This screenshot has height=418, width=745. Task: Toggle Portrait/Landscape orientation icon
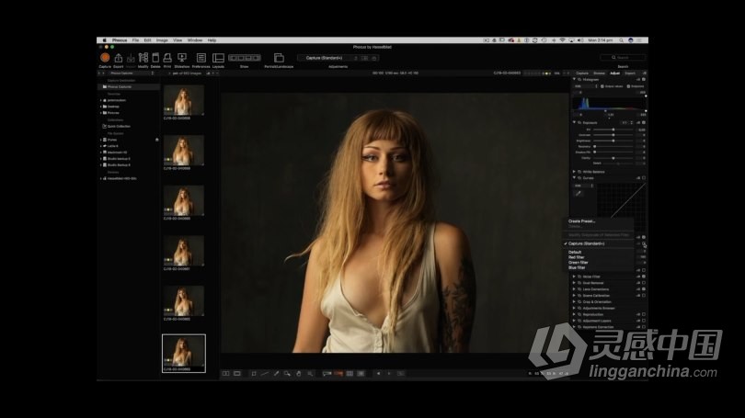[x=279, y=58]
